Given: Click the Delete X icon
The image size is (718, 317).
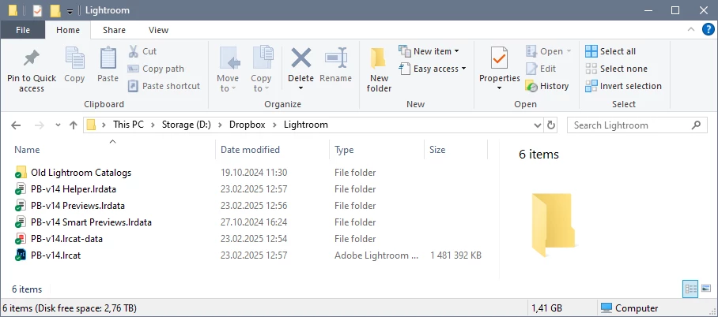Looking at the screenshot, I should (x=300, y=58).
